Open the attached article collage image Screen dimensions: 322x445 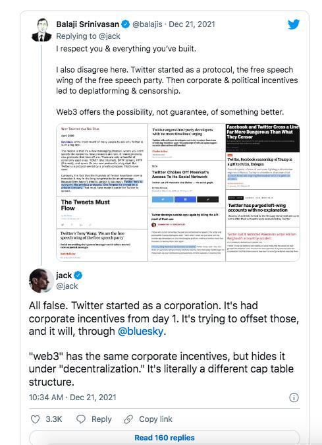click(x=178, y=193)
